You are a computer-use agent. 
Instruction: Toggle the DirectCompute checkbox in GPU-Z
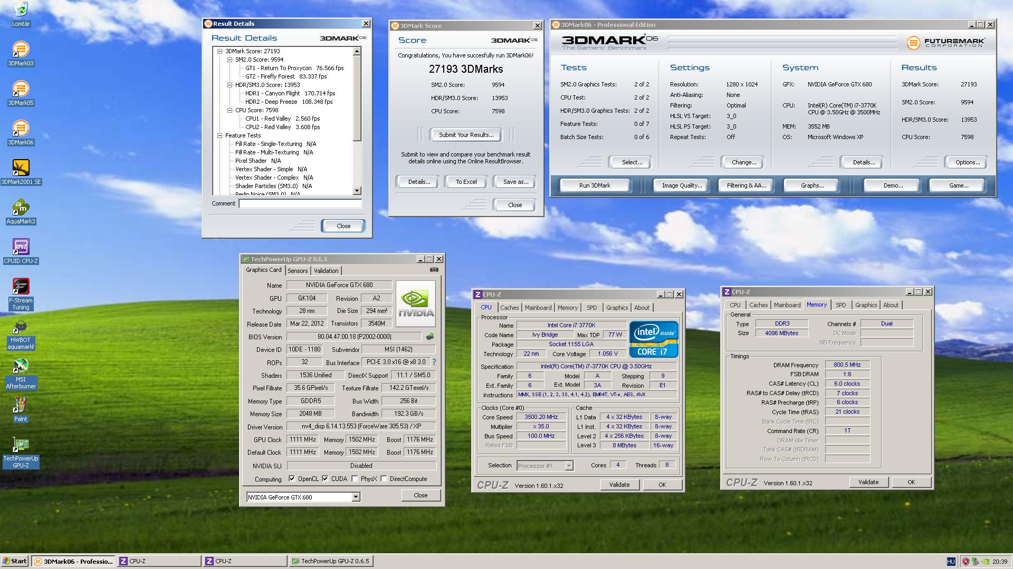(384, 479)
